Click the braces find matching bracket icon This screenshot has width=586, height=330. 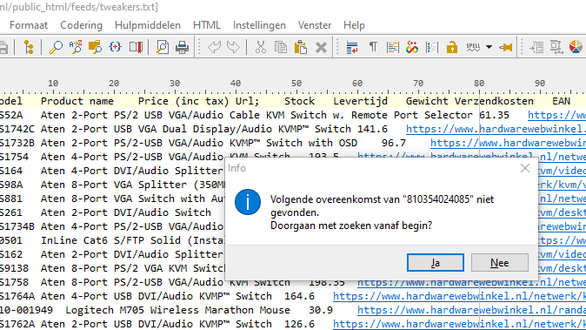point(115,48)
